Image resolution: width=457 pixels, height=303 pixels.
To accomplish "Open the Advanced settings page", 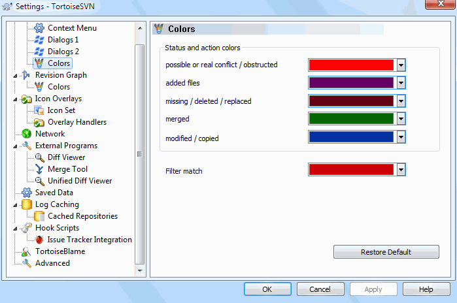I will coord(52,263).
